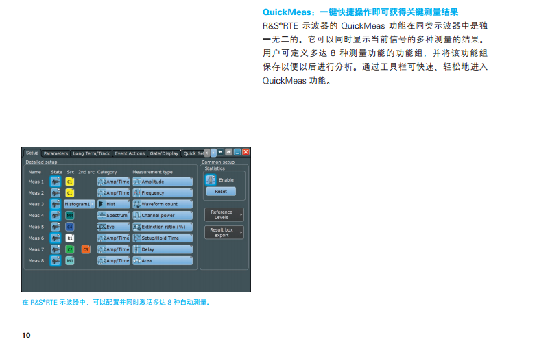Click the undo back arrow icon
Screen dimensions: 537x350
(x=221, y=152)
